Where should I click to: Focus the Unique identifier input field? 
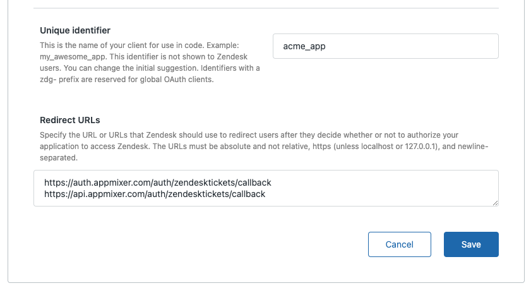coord(385,46)
